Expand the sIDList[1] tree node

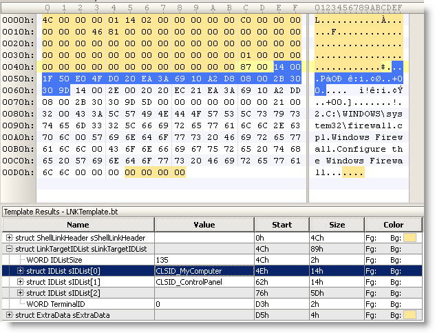coord(20,282)
